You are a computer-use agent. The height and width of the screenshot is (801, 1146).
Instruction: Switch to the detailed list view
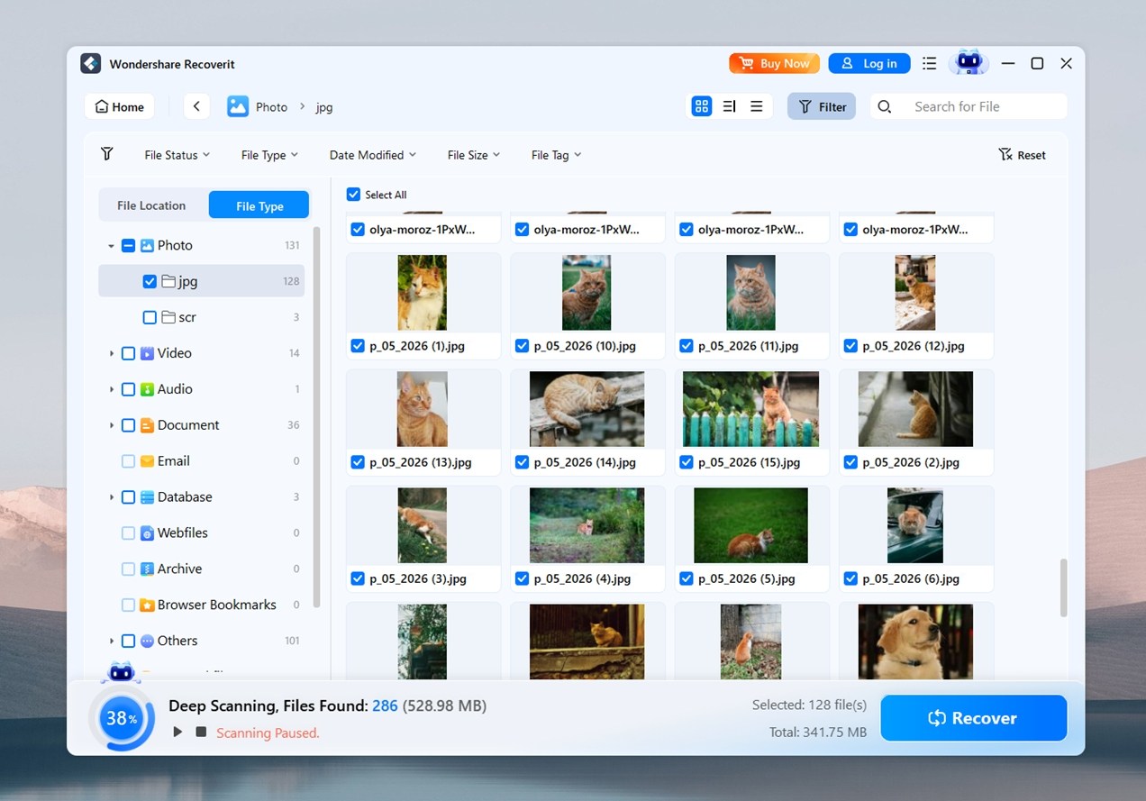point(729,105)
